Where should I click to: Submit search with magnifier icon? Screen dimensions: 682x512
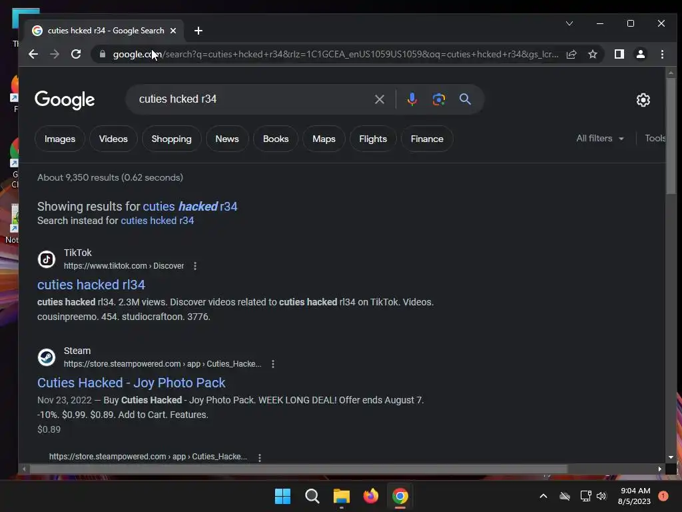465,99
